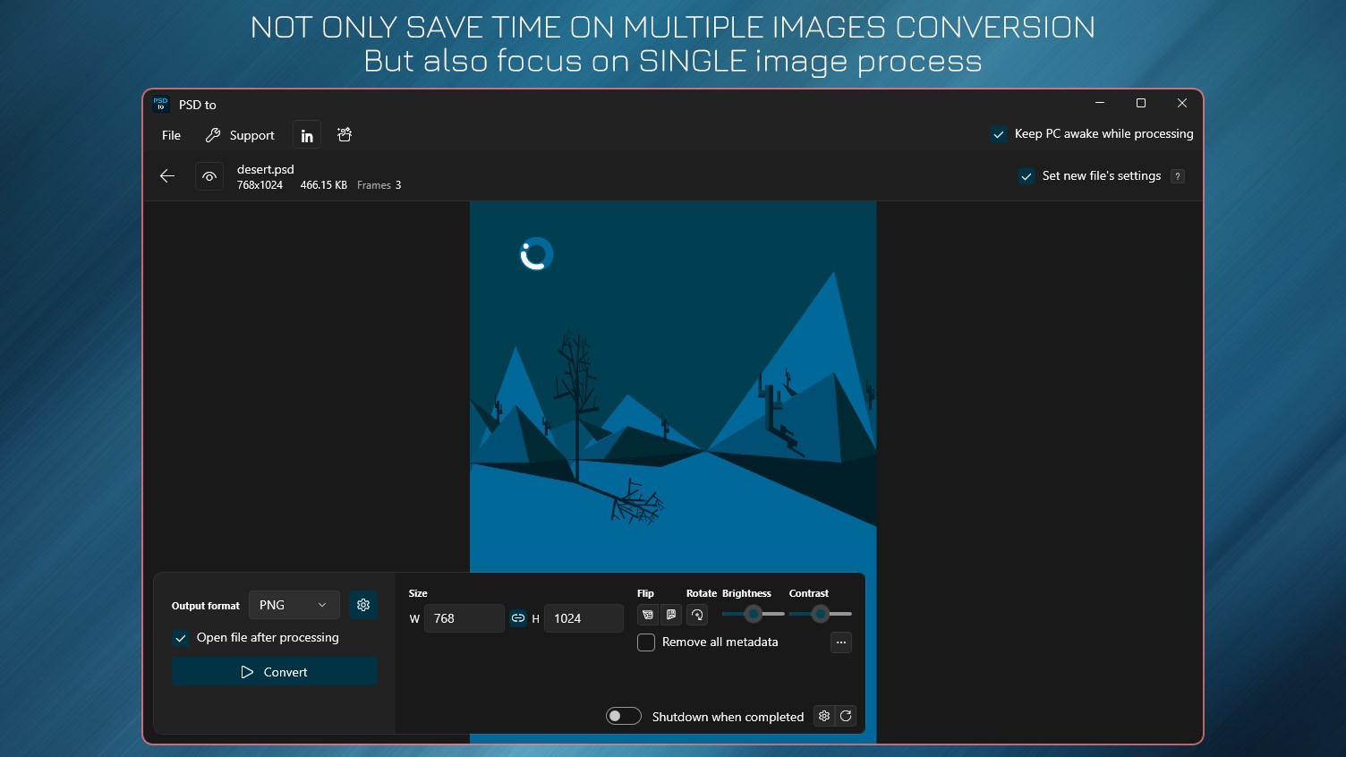Viewport: 1346px width, 757px height.
Task: Minimize the PSD to window
Action: coord(1100,103)
